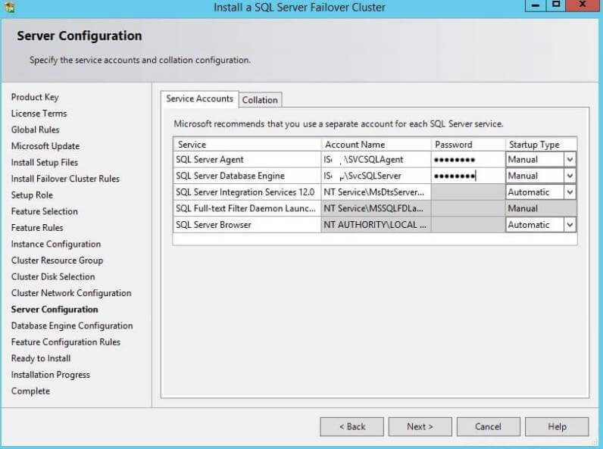
Task: Select the Installation Progress step
Action: (x=51, y=375)
